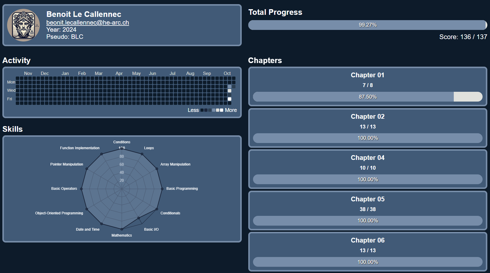The image size is (490, 273).
Task: Click the Chapter 05 100.00% progress bar
Action: pos(367,221)
